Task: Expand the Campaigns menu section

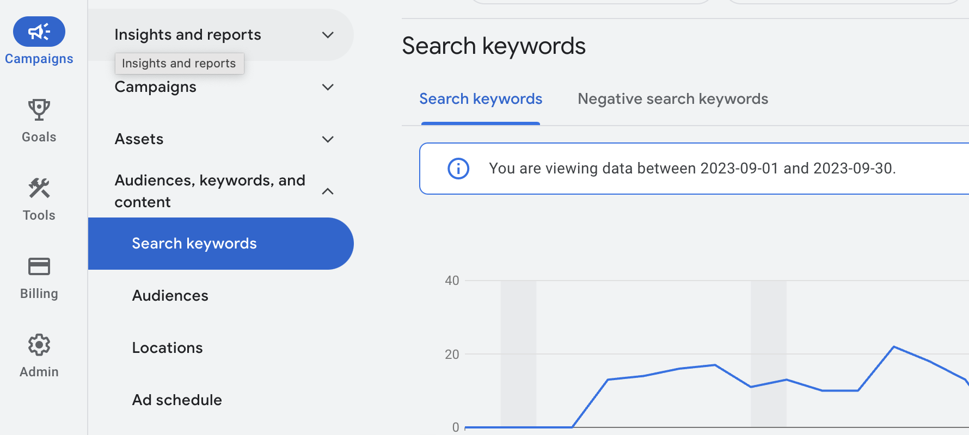Action: pos(327,86)
